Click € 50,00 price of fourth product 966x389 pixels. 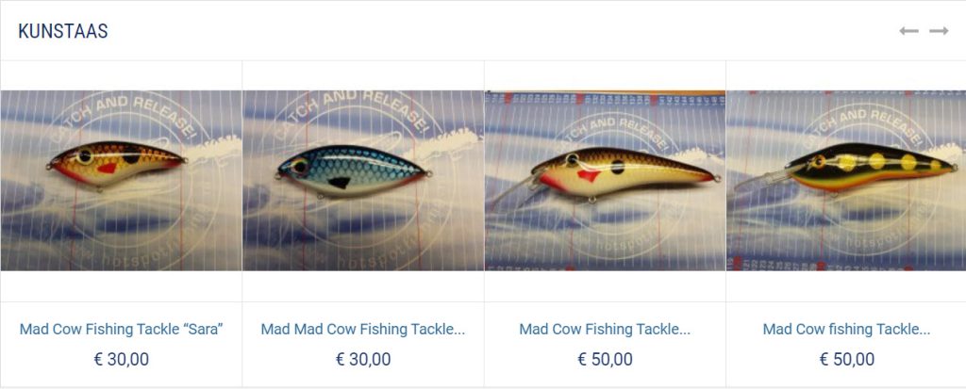coord(846,360)
